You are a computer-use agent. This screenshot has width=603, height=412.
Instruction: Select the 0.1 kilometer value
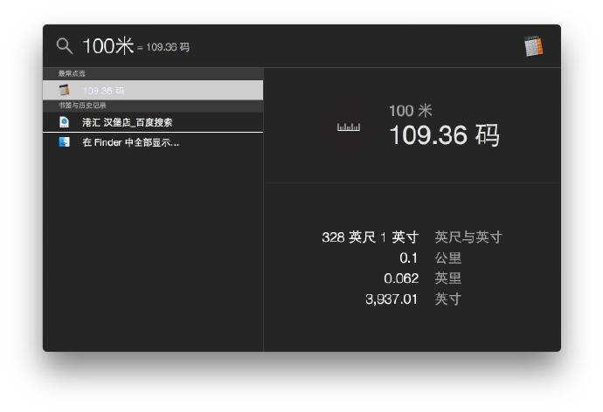[408, 258]
